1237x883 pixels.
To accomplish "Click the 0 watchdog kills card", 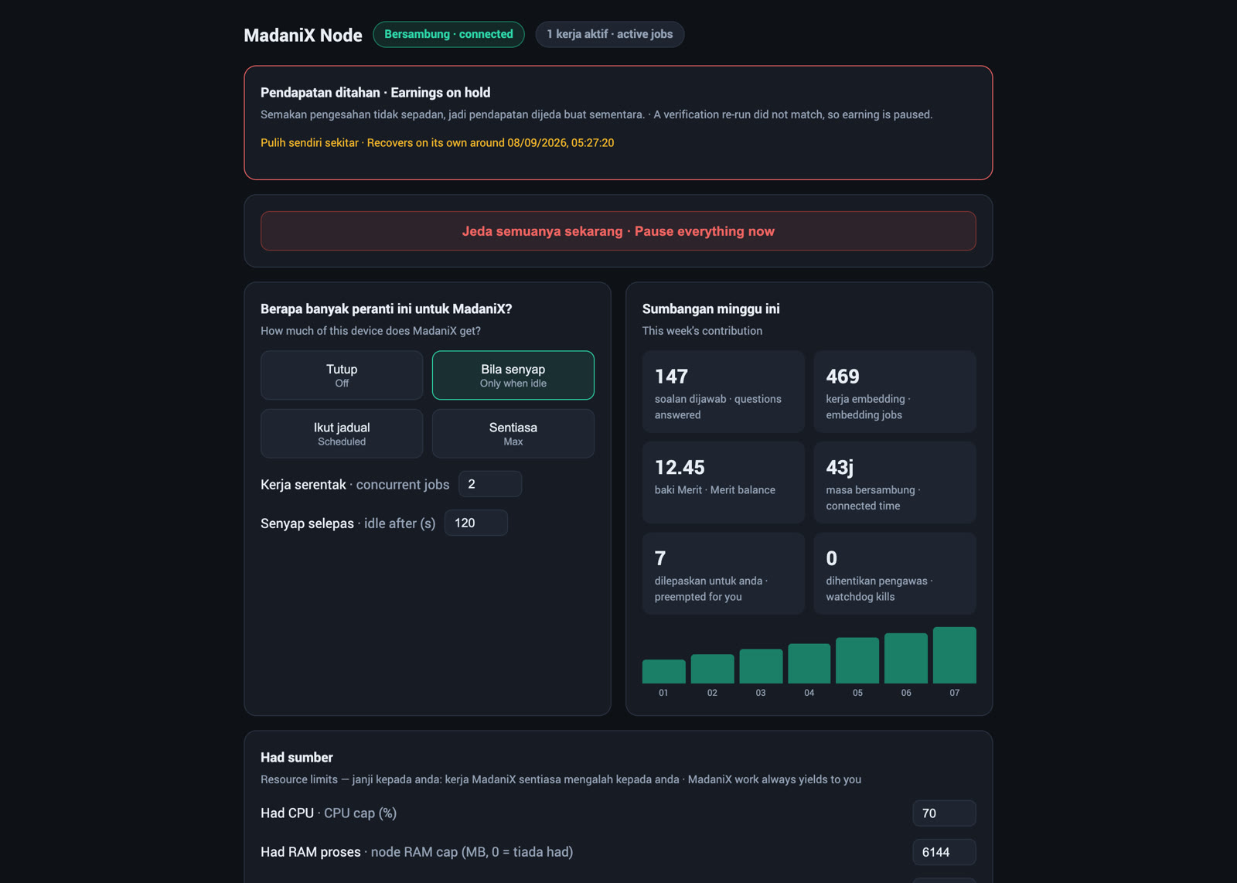I will tap(895, 574).
